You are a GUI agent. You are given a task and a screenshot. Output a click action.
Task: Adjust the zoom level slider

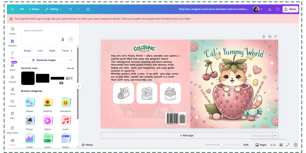point(221,145)
